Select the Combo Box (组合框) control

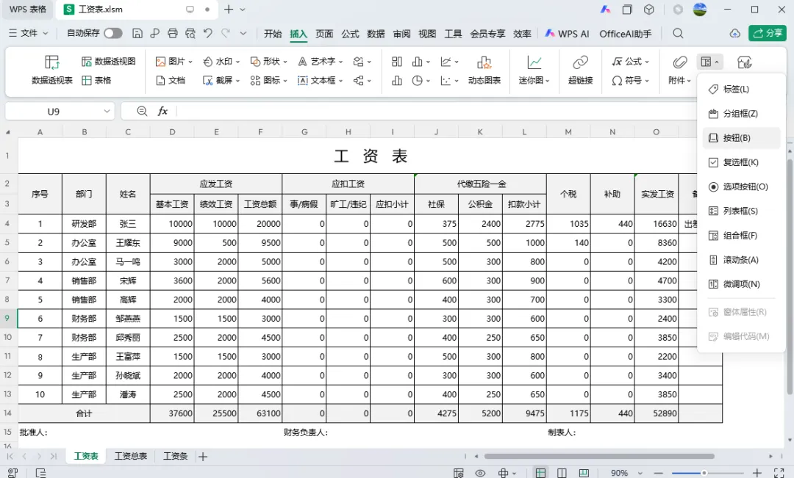[x=741, y=235]
